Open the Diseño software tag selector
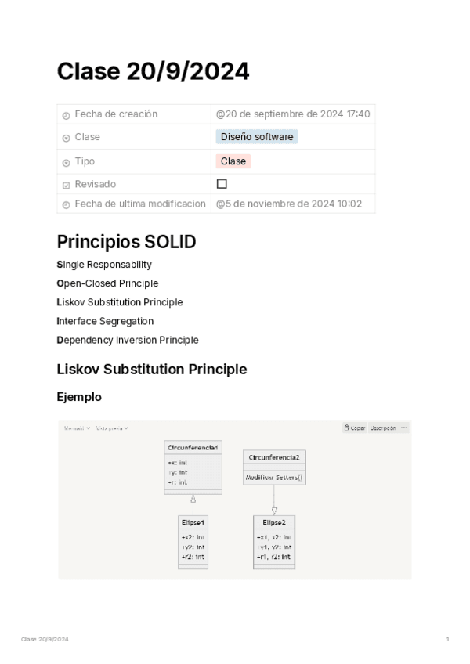Image resolution: width=470 pixels, height=664 pixels. click(x=257, y=137)
